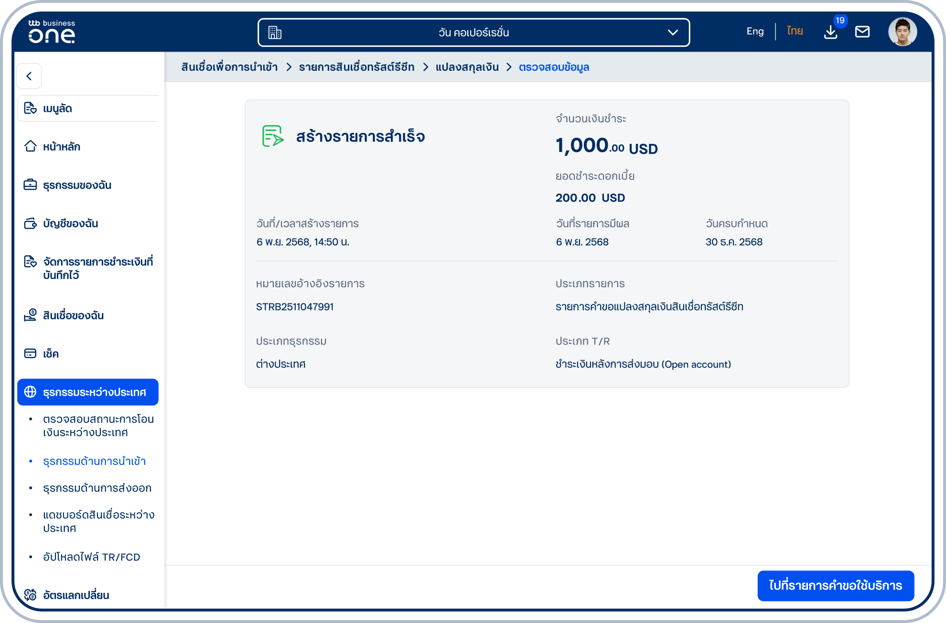
Task: Click ต่างประเทศ transaction type value
Action: [280, 364]
